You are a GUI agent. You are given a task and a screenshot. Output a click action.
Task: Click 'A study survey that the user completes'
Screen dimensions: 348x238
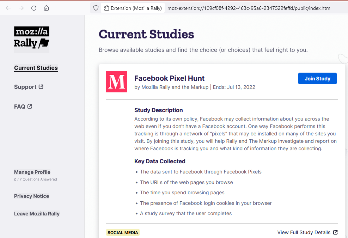click(186, 213)
